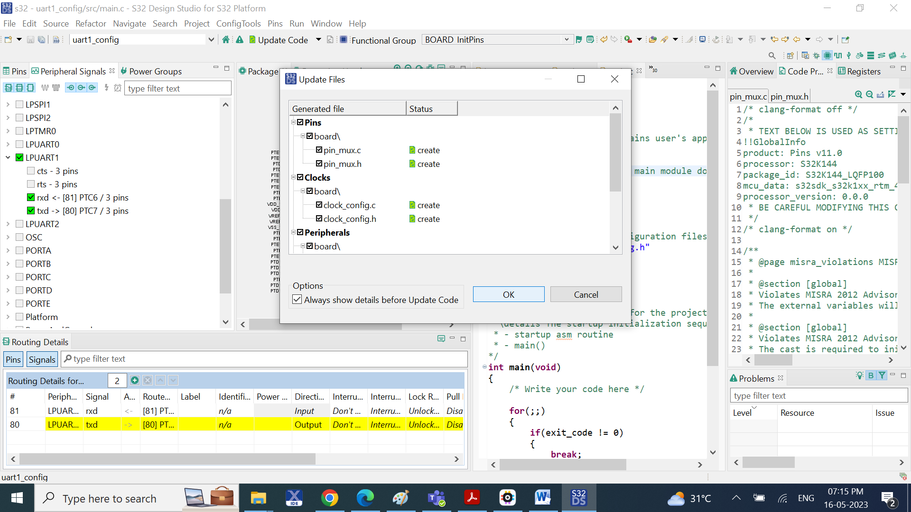Image resolution: width=911 pixels, height=512 pixels.
Task: Uncheck the pin_mux.c generated file
Action: click(x=319, y=149)
